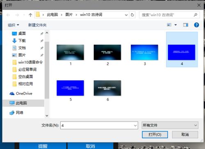Click the pin icon beside 图片
This screenshot has width=205, height=149.
(x=42, y=55)
